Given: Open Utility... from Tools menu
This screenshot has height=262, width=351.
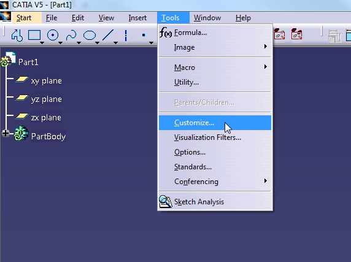Looking at the screenshot, I should pyautogui.click(x=215, y=82).
